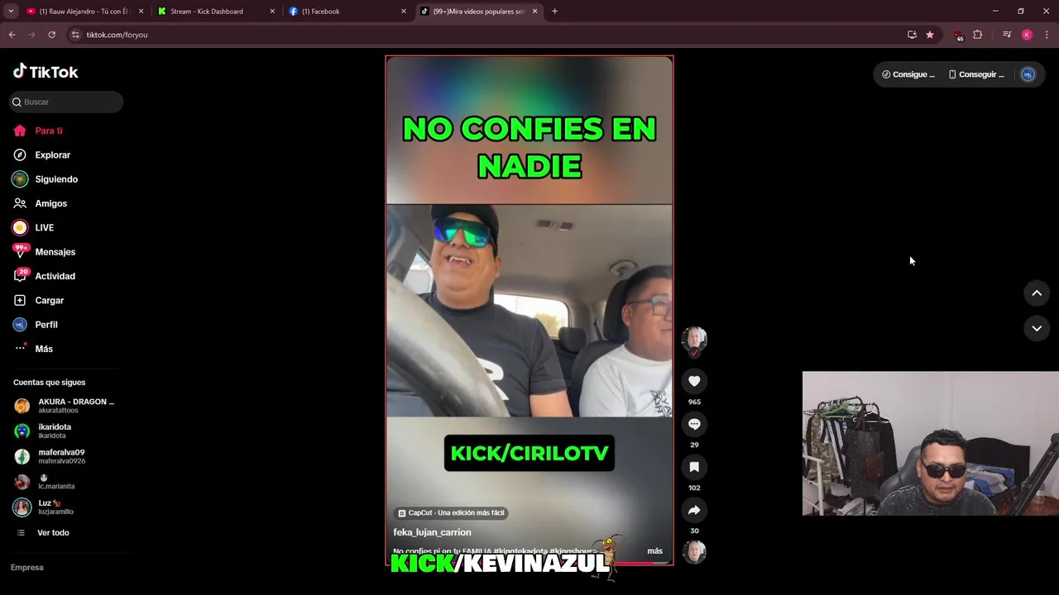Open Chrome profile K avatar

click(x=1027, y=35)
